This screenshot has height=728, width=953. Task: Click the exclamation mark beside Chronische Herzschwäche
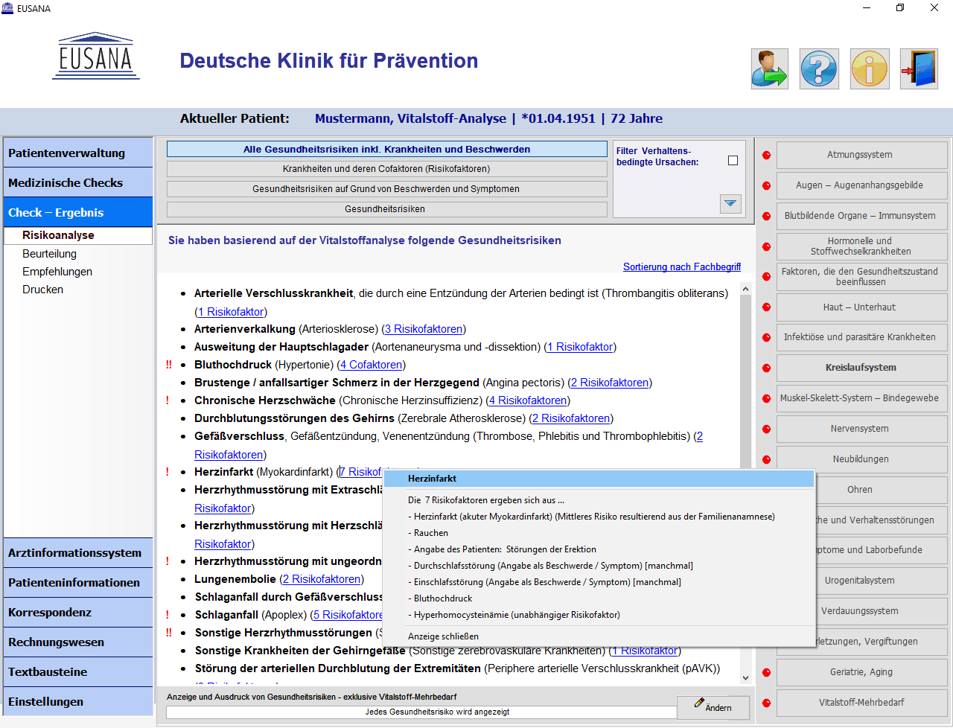pos(167,400)
